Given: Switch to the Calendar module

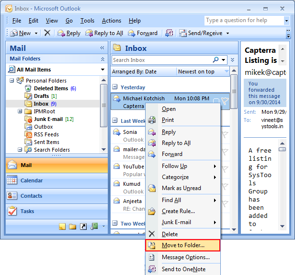Looking at the screenshot, I should (57, 180).
